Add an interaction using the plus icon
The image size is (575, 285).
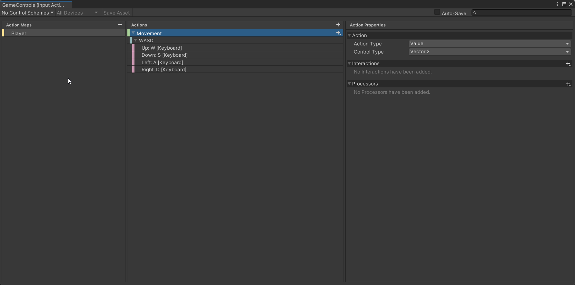[568, 64]
